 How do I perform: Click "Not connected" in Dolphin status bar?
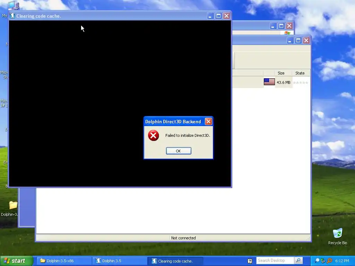[183, 238]
